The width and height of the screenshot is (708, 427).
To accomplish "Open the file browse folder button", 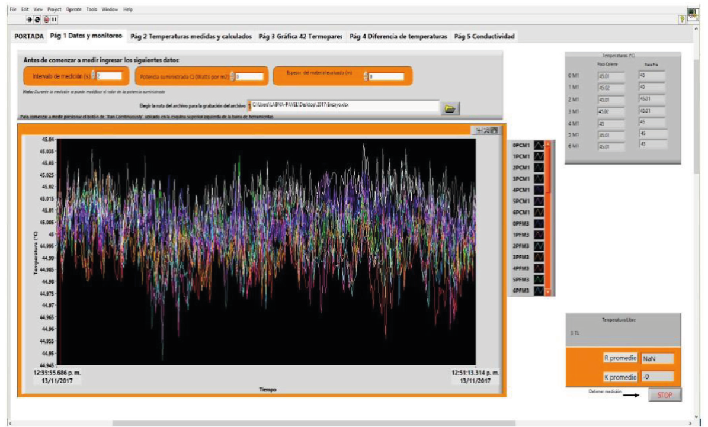I will (450, 108).
